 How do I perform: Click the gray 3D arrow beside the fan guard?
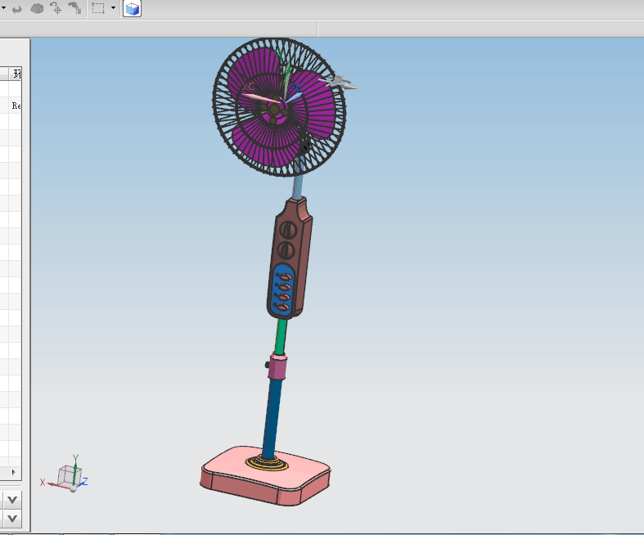340,82
